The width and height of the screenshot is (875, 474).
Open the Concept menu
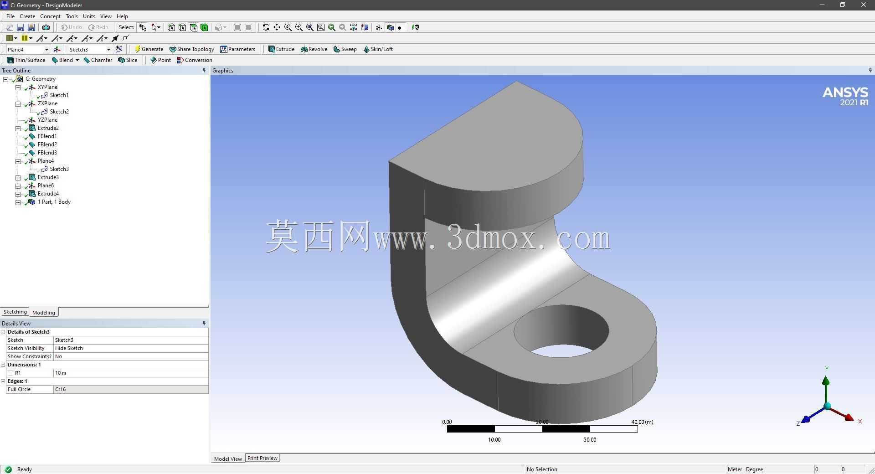coord(50,16)
